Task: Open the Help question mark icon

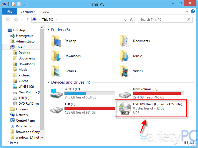Action: [x=193, y=11]
